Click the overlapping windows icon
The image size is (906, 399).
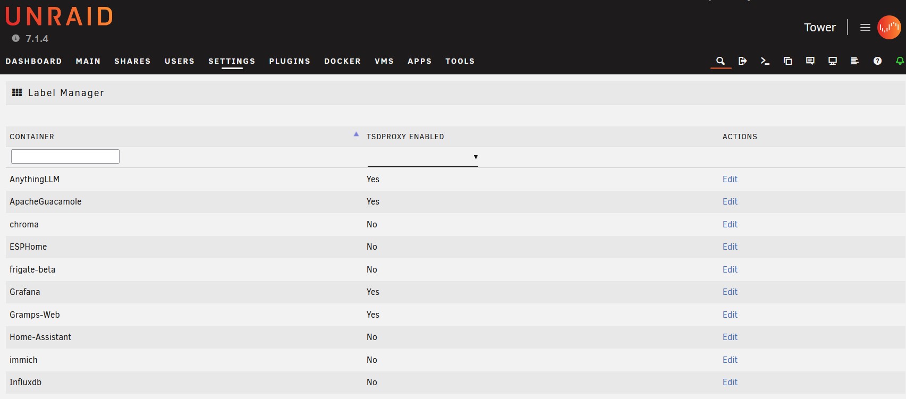788,61
